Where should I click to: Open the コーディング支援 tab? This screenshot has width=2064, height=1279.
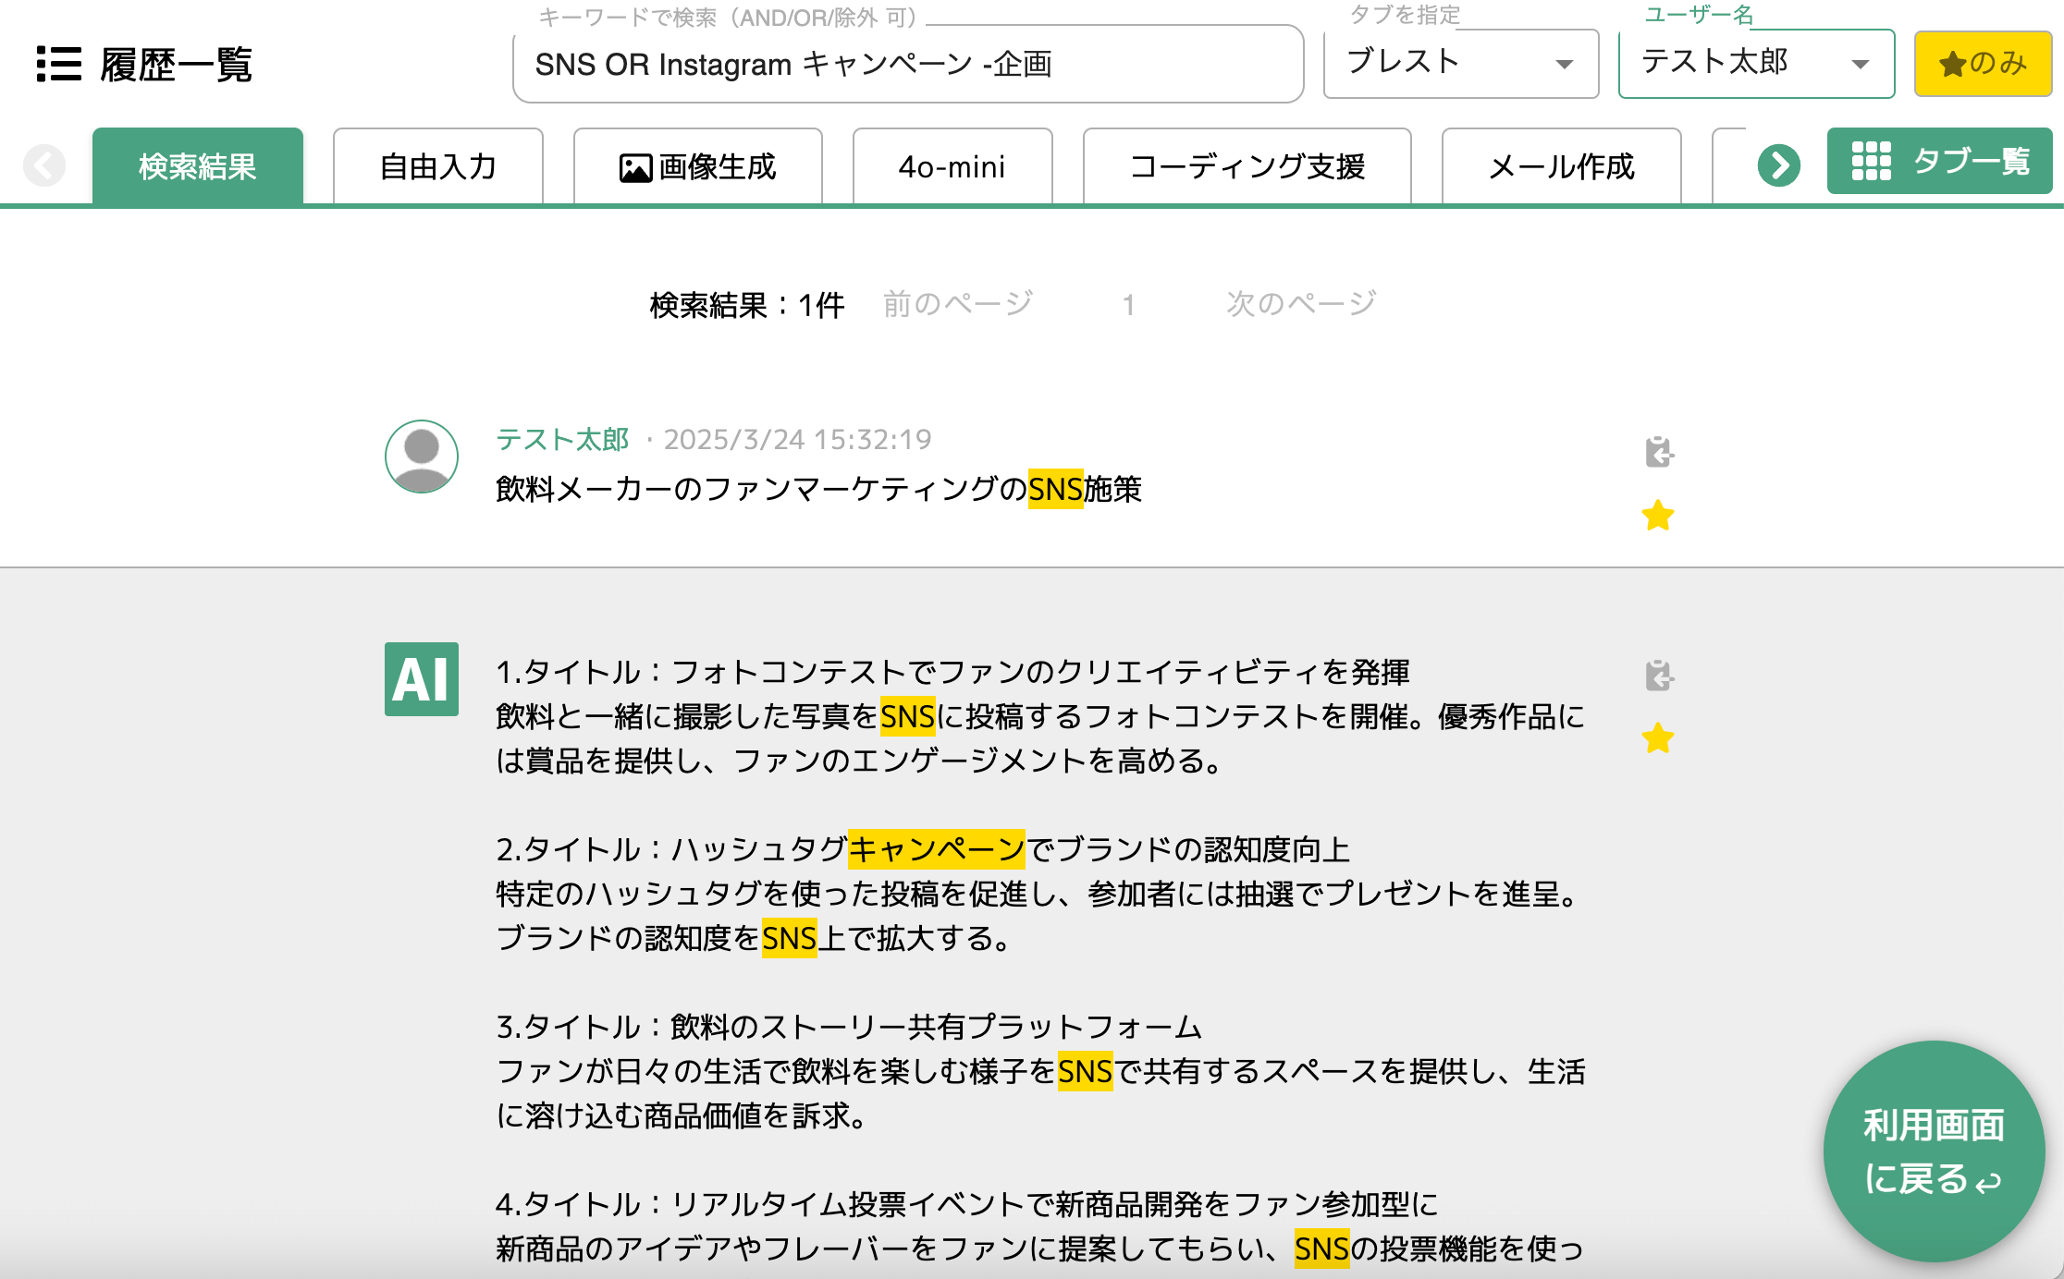pos(1247,167)
